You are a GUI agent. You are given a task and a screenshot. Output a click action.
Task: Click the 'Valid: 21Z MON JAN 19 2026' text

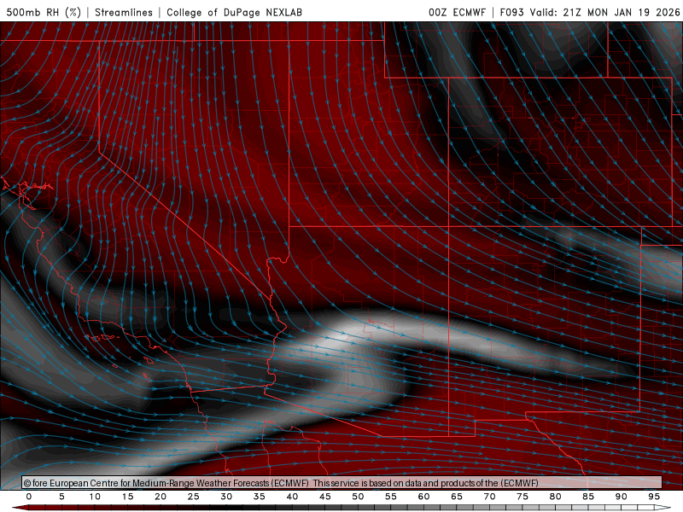[x=604, y=12]
